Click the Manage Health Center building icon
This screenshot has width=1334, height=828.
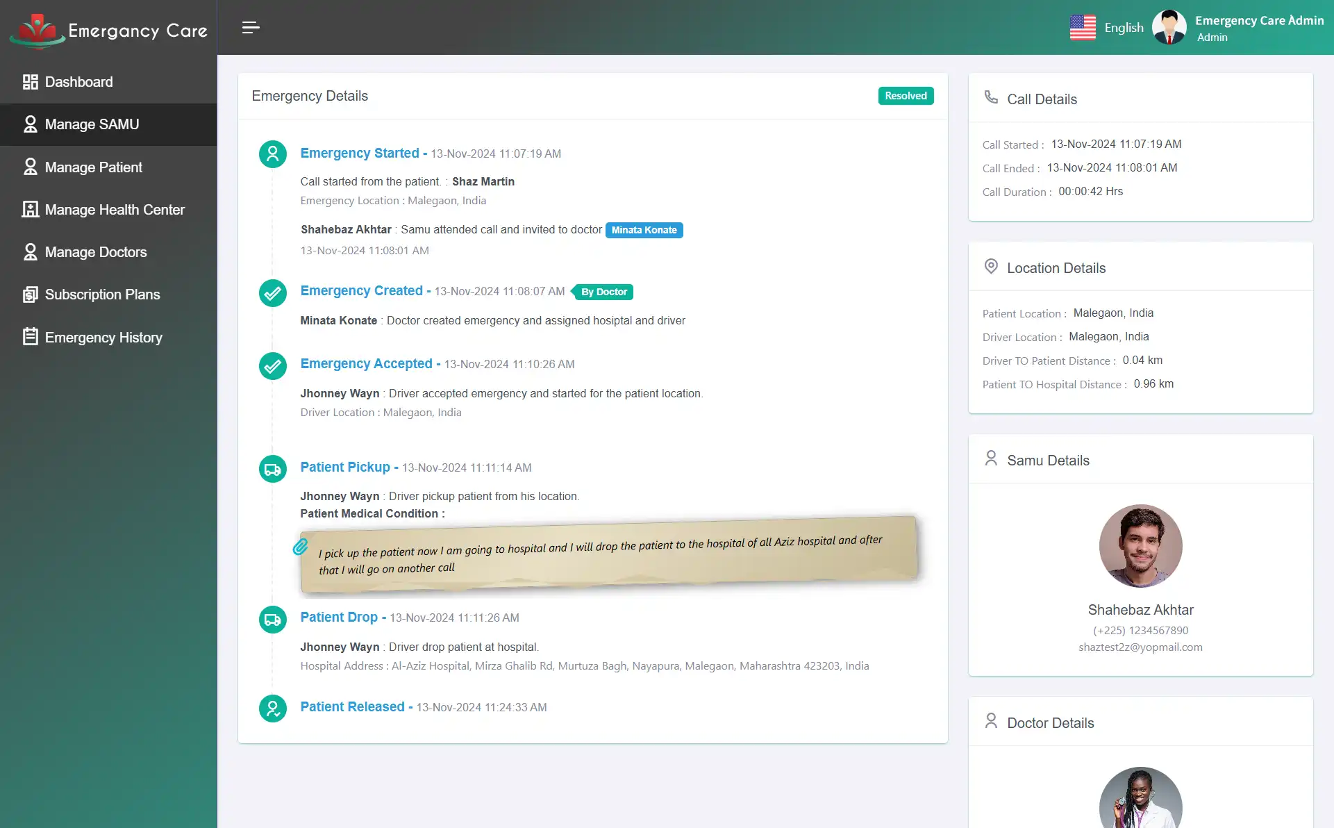click(x=30, y=209)
